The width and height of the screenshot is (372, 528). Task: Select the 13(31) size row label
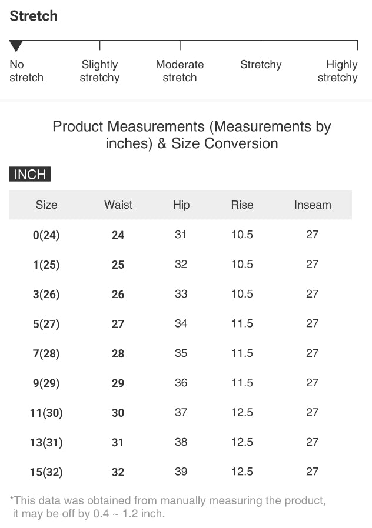pyautogui.click(x=46, y=442)
